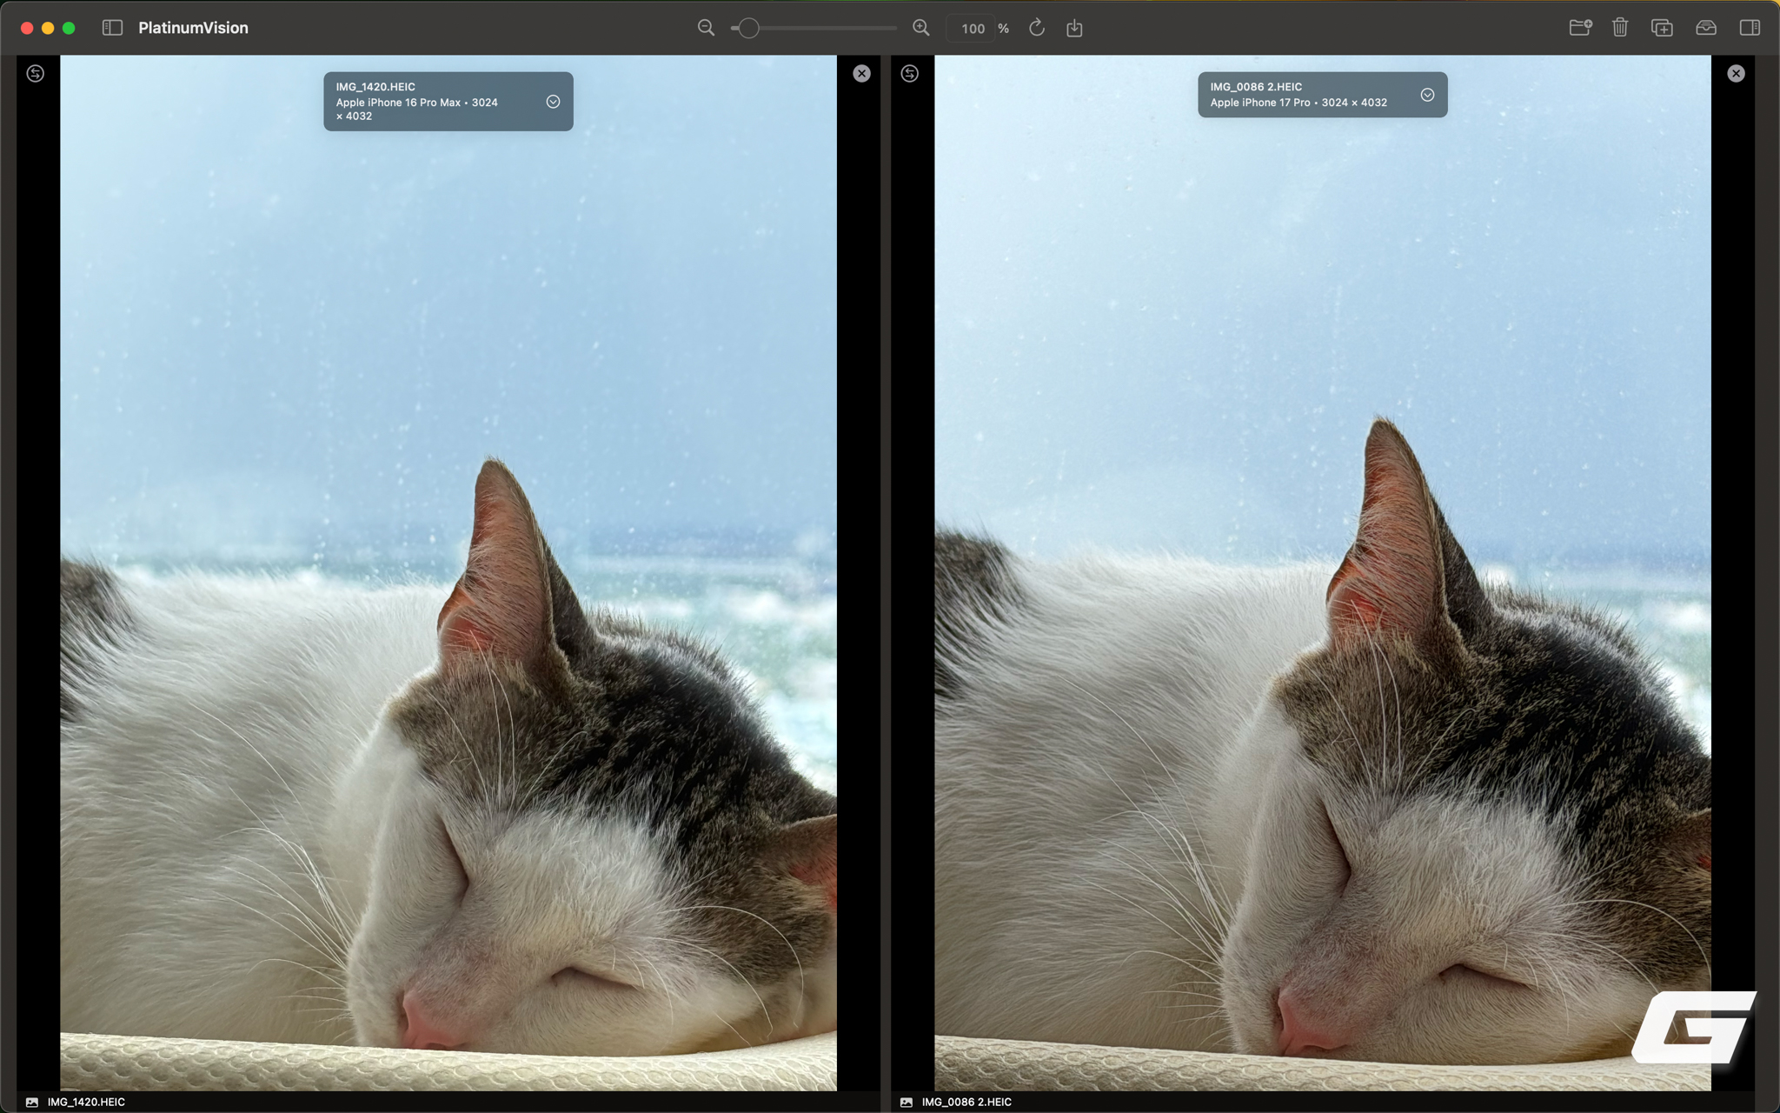Expand IMG_0086 2.HEIC info chevron
The image size is (1780, 1113).
coord(1427,95)
